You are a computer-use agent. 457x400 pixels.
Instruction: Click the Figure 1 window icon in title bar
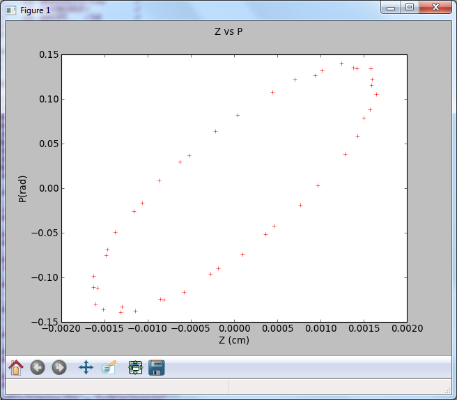(x=11, y=10)
